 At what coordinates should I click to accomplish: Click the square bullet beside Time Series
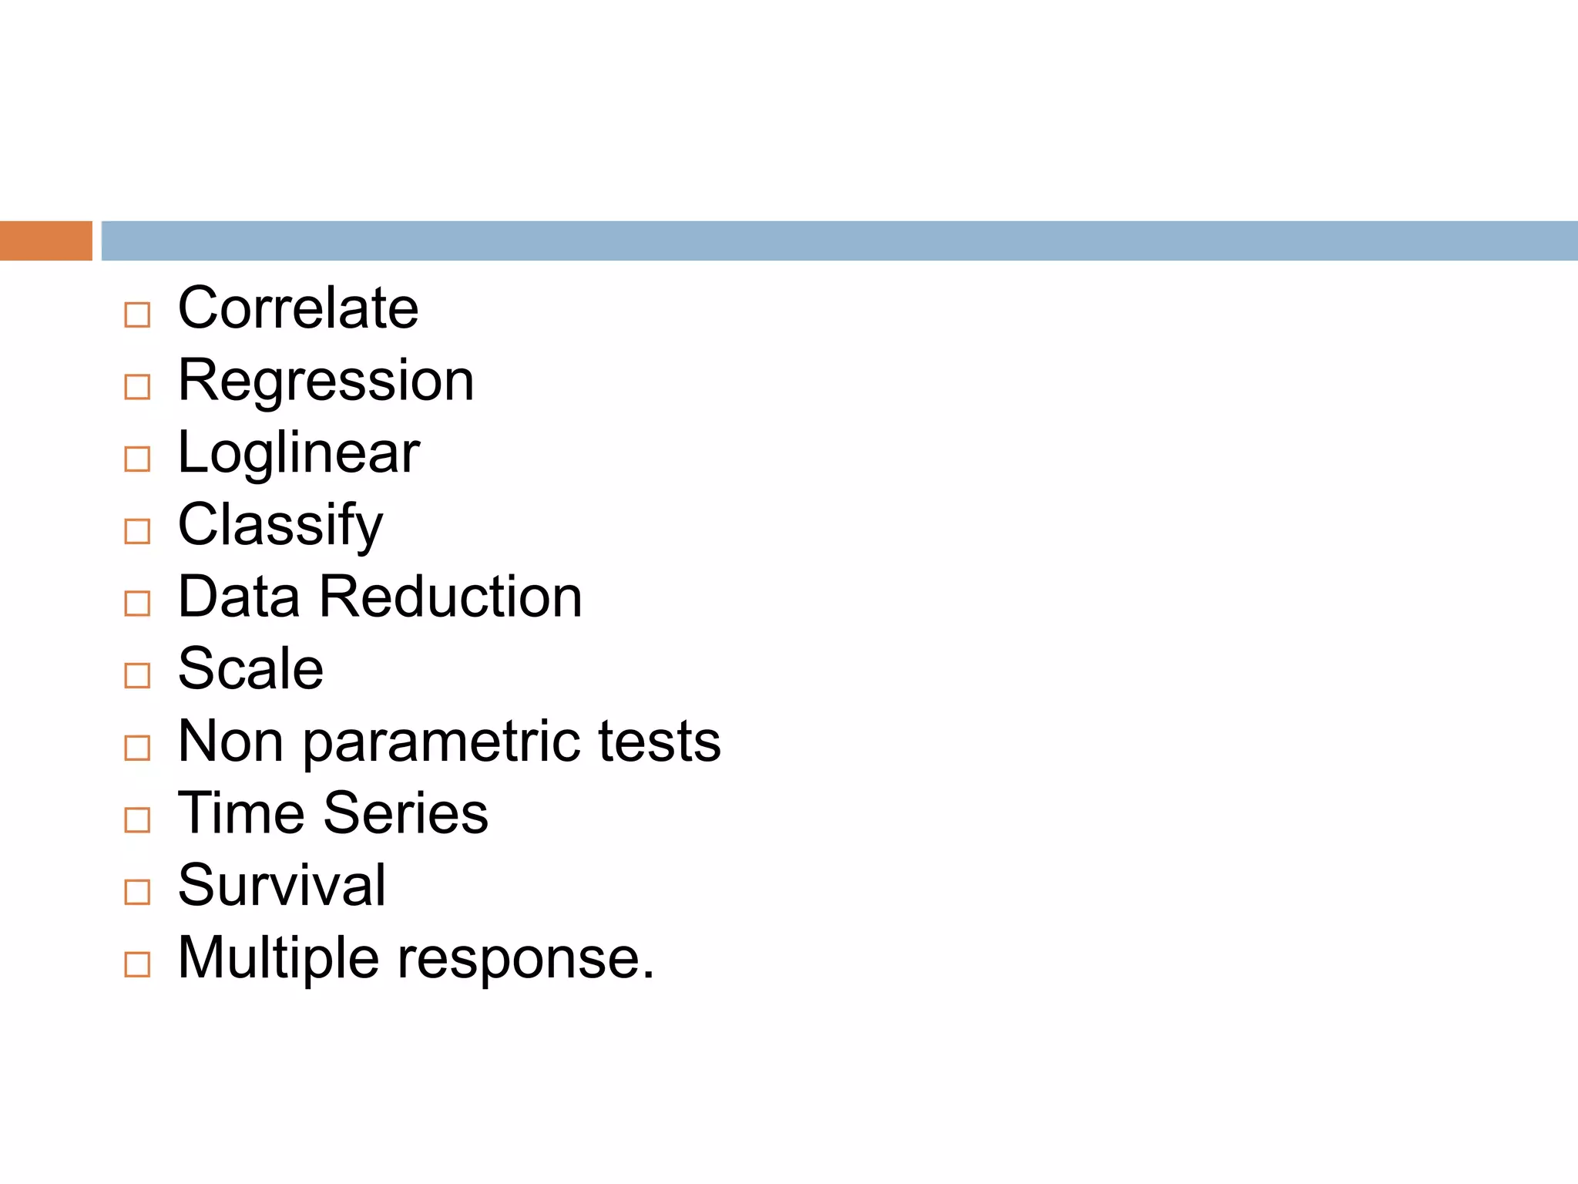click(137, 819)
